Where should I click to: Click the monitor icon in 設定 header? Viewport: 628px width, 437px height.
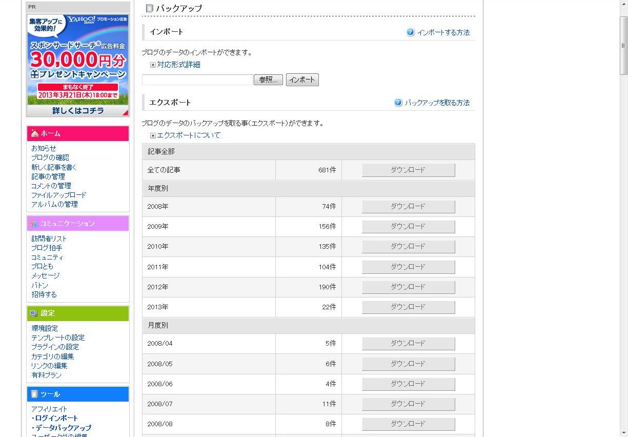(x=34, y=313)
